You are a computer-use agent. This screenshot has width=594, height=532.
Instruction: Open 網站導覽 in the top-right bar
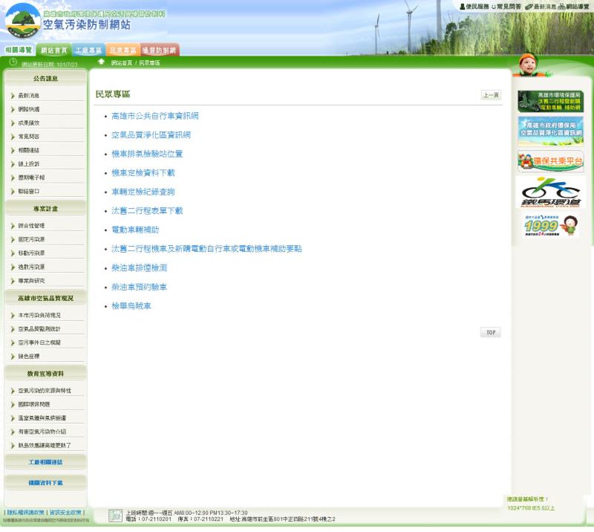tap(573, 7)
